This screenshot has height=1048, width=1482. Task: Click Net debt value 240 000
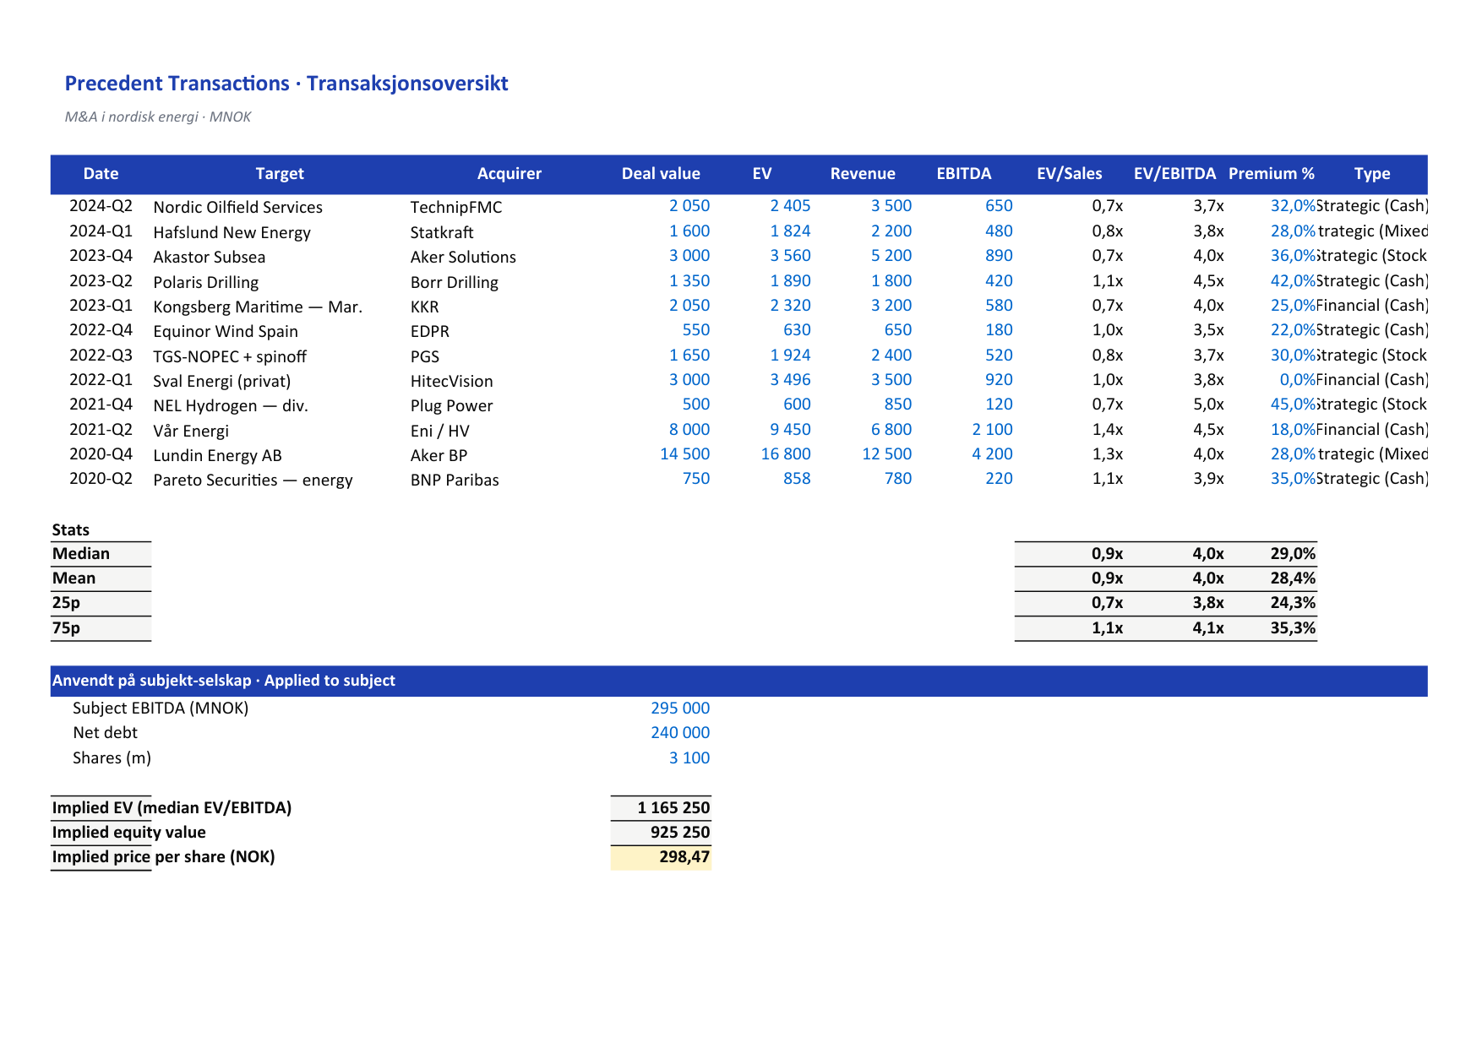point(680,732)
